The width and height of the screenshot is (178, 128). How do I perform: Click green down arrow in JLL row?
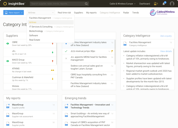point(53,52)
